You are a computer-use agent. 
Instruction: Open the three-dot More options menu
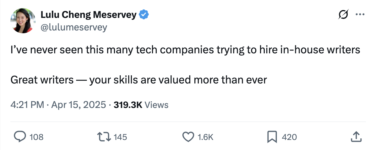click(x=359, y=15)
